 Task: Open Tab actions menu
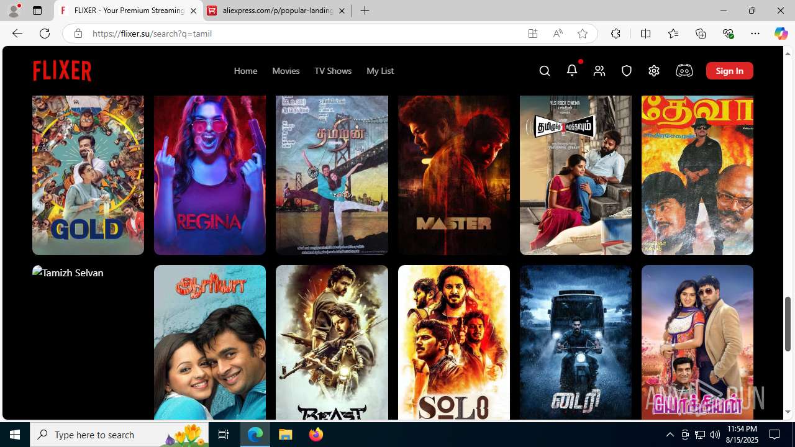(x=37, y=11)
